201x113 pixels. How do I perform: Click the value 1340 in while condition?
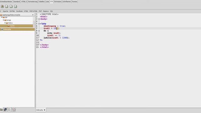click(x=65, y=38)
